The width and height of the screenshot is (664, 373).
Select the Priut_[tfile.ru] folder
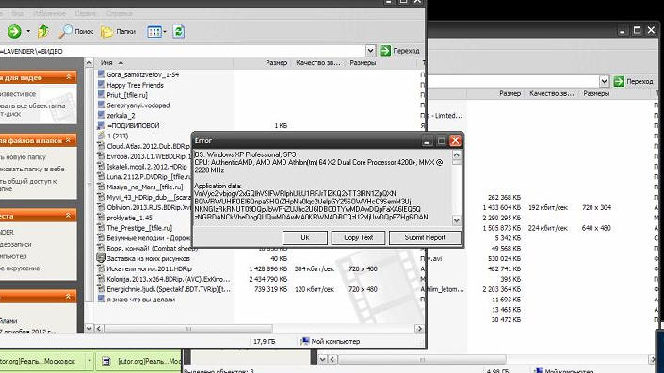click(122, 95)
